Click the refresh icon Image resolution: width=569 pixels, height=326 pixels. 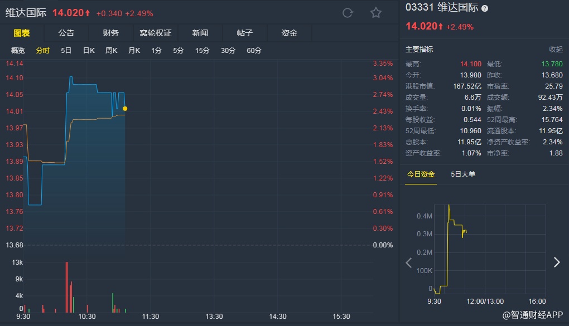pyautogui.click(x=348, y=13)
